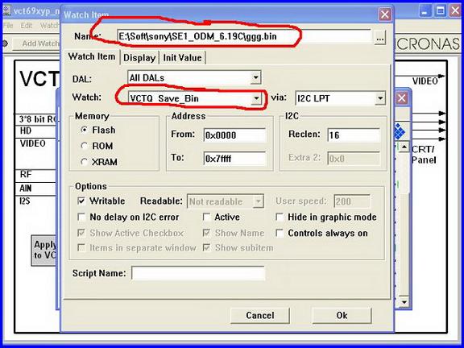The image size is (464, 348).
Task: Switch to the Display tab
Action: click(x=139, y=58)
